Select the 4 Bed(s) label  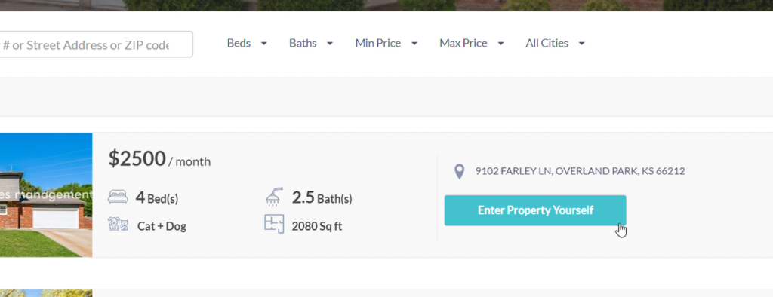pyautogui.click(x=157, y=198)
